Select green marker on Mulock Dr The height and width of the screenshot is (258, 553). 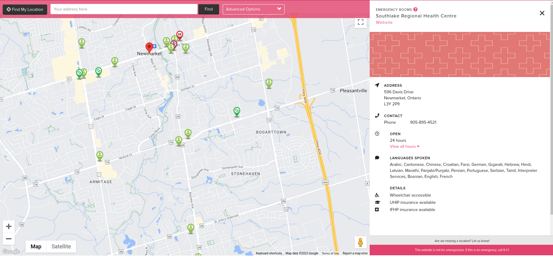click(x=100, y=156)
